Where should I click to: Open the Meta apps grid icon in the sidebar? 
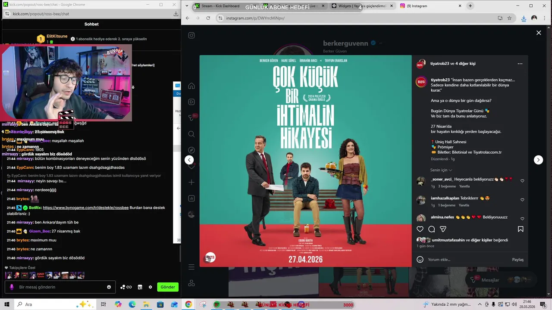tap(191, 283)
